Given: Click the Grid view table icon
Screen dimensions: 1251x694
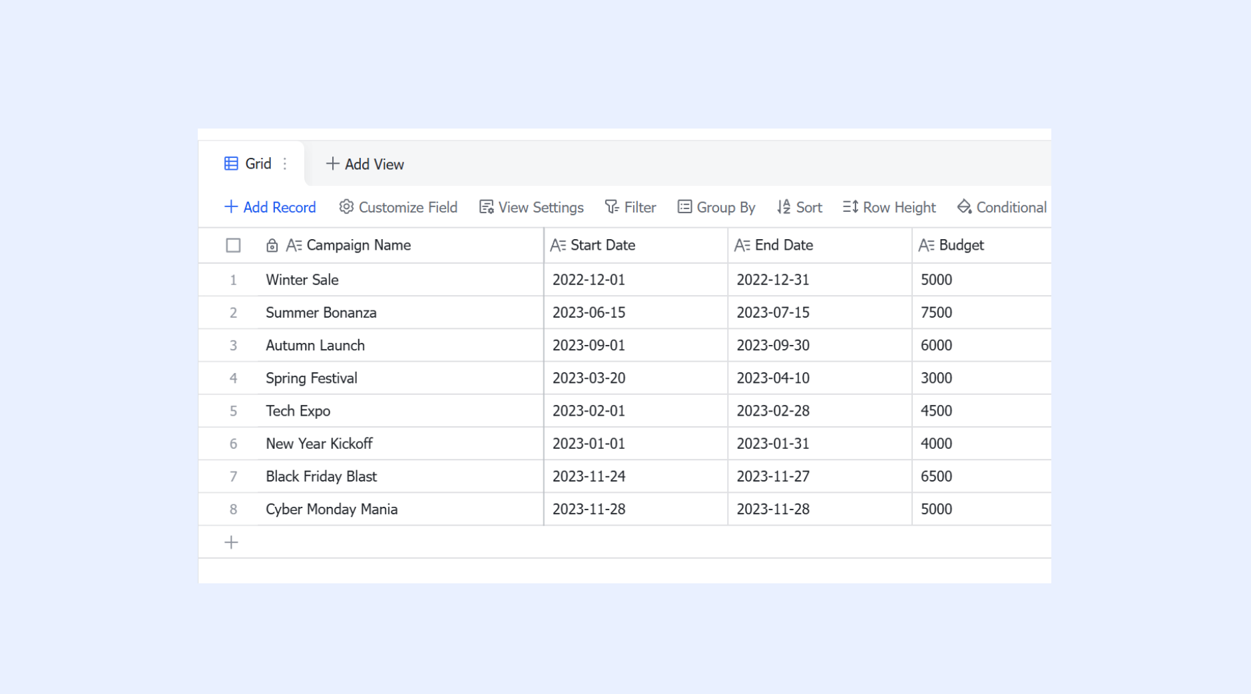Looking at the screenshot, I should 231,164.
